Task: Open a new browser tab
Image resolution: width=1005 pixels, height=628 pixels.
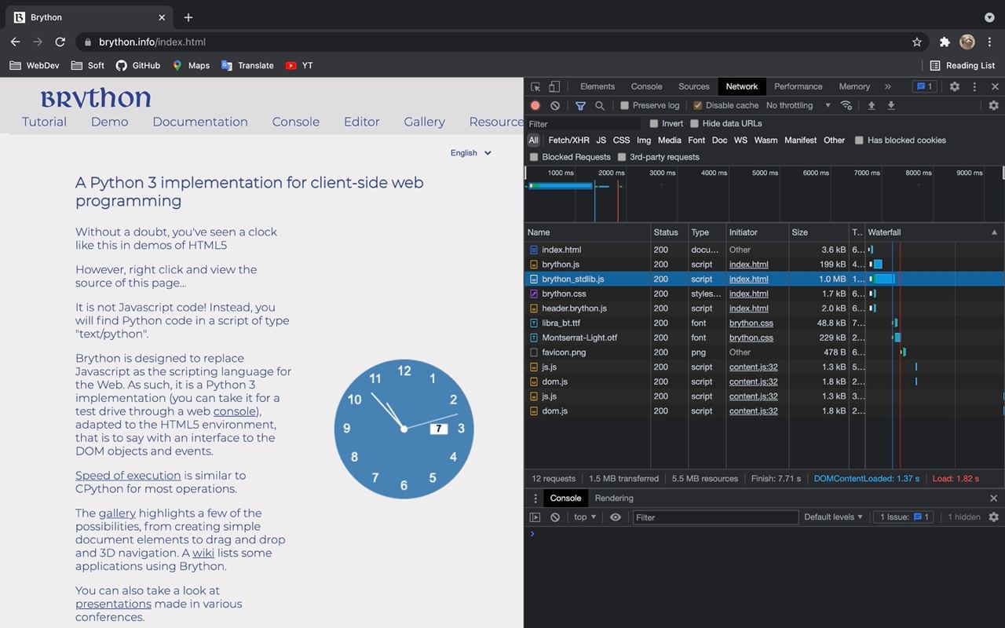Action: click(x=188, y=17)
